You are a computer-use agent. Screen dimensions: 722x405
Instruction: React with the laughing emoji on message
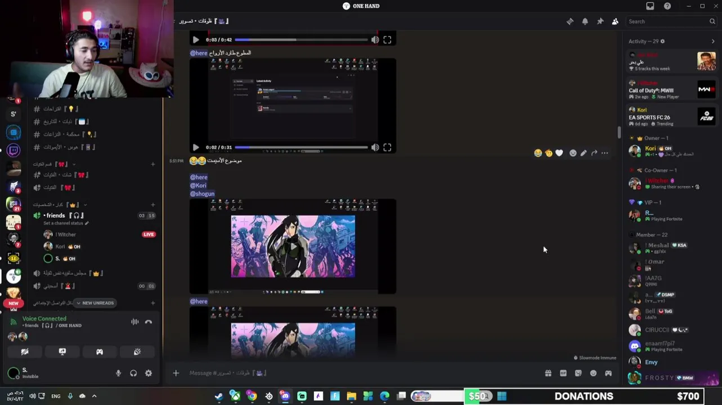point(538,153)
